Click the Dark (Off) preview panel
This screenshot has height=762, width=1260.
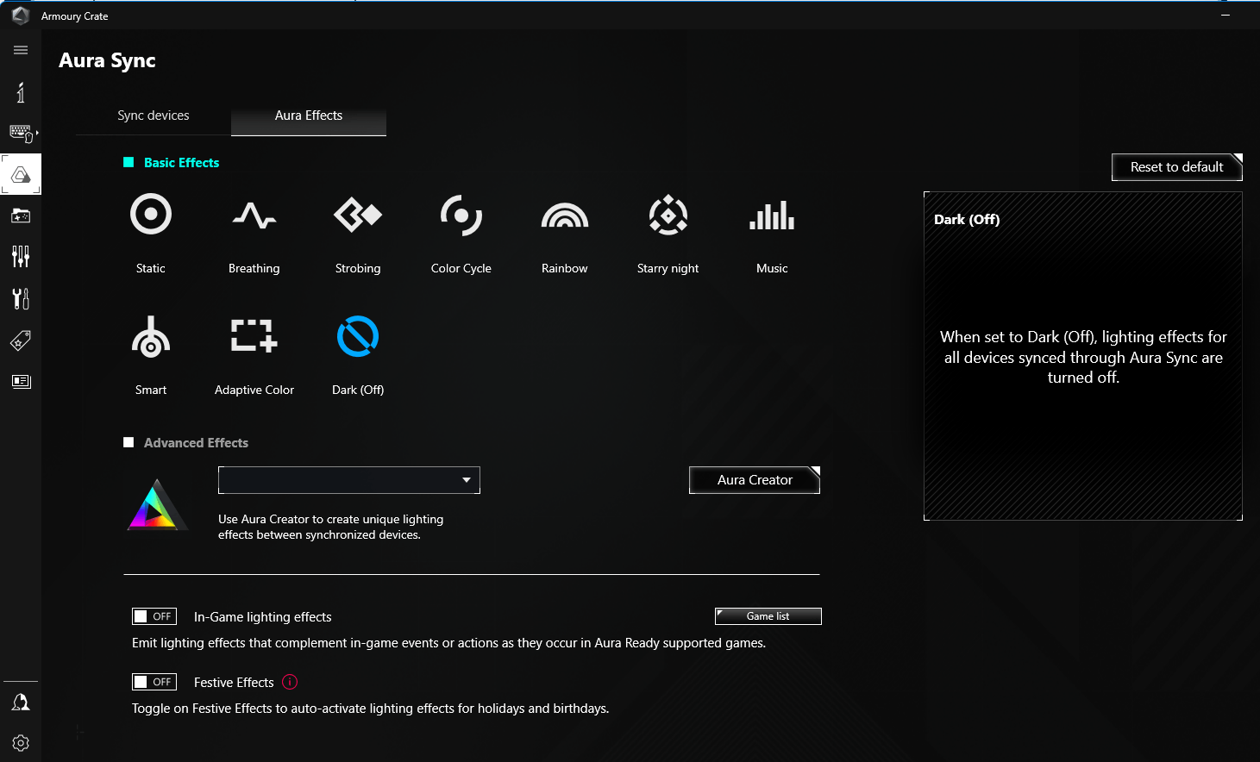pyautogui.click(x=1083, y=356)
